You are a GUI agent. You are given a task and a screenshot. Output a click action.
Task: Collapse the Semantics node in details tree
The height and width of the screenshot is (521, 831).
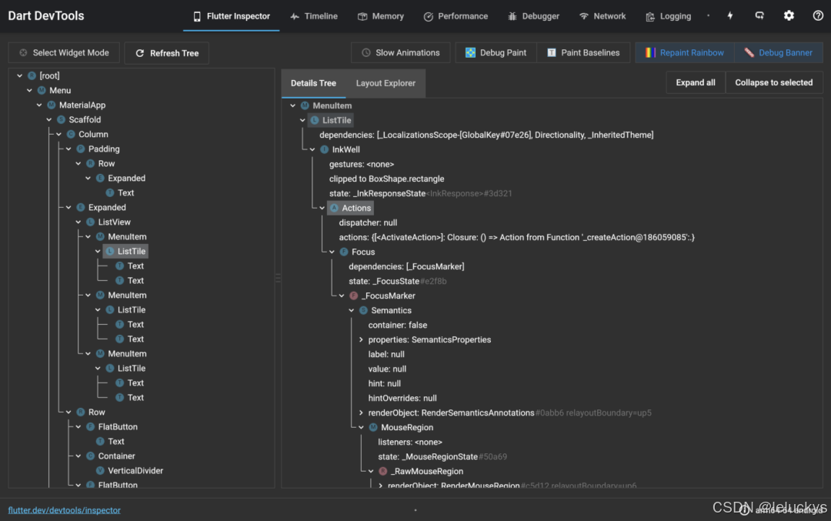click(x=352, y=310)
